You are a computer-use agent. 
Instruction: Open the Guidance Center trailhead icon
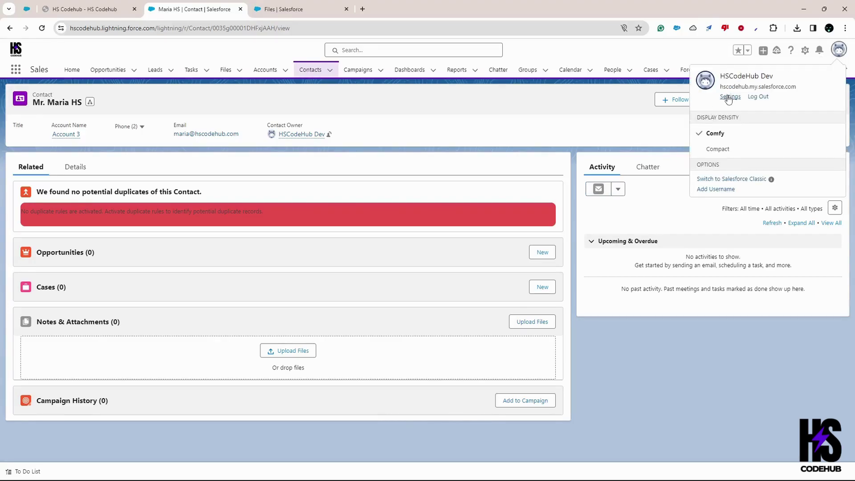tap(777, 50)
